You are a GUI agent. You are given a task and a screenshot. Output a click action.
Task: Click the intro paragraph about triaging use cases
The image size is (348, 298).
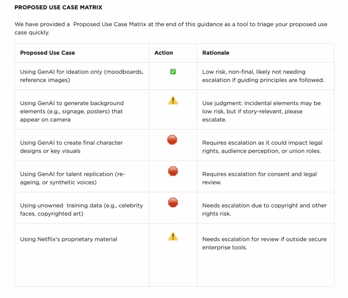click(x=171, y=28)
